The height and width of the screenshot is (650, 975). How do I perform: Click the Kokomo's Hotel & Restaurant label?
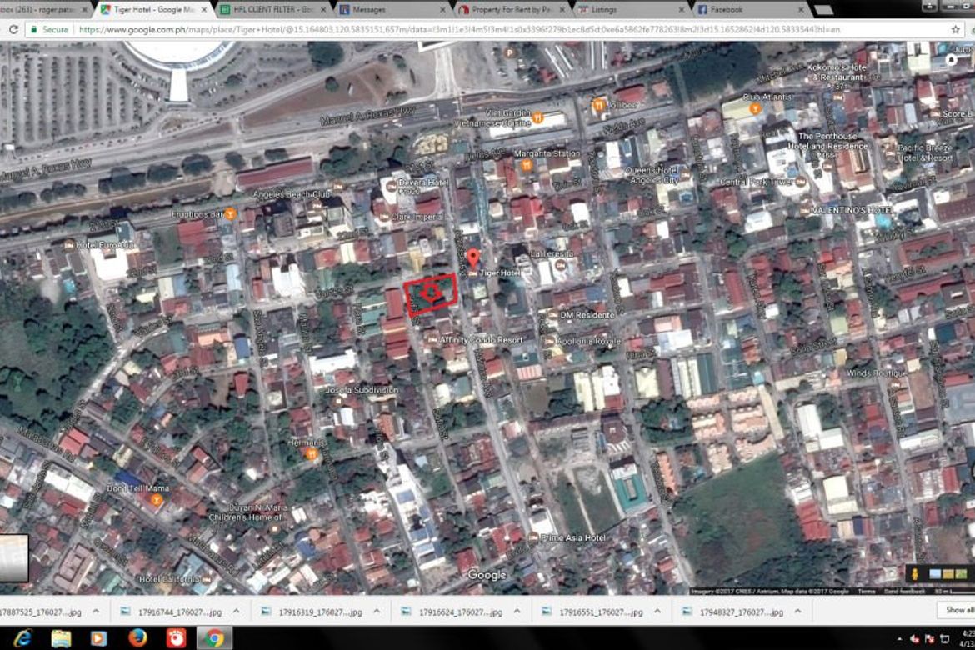point(837,72)
